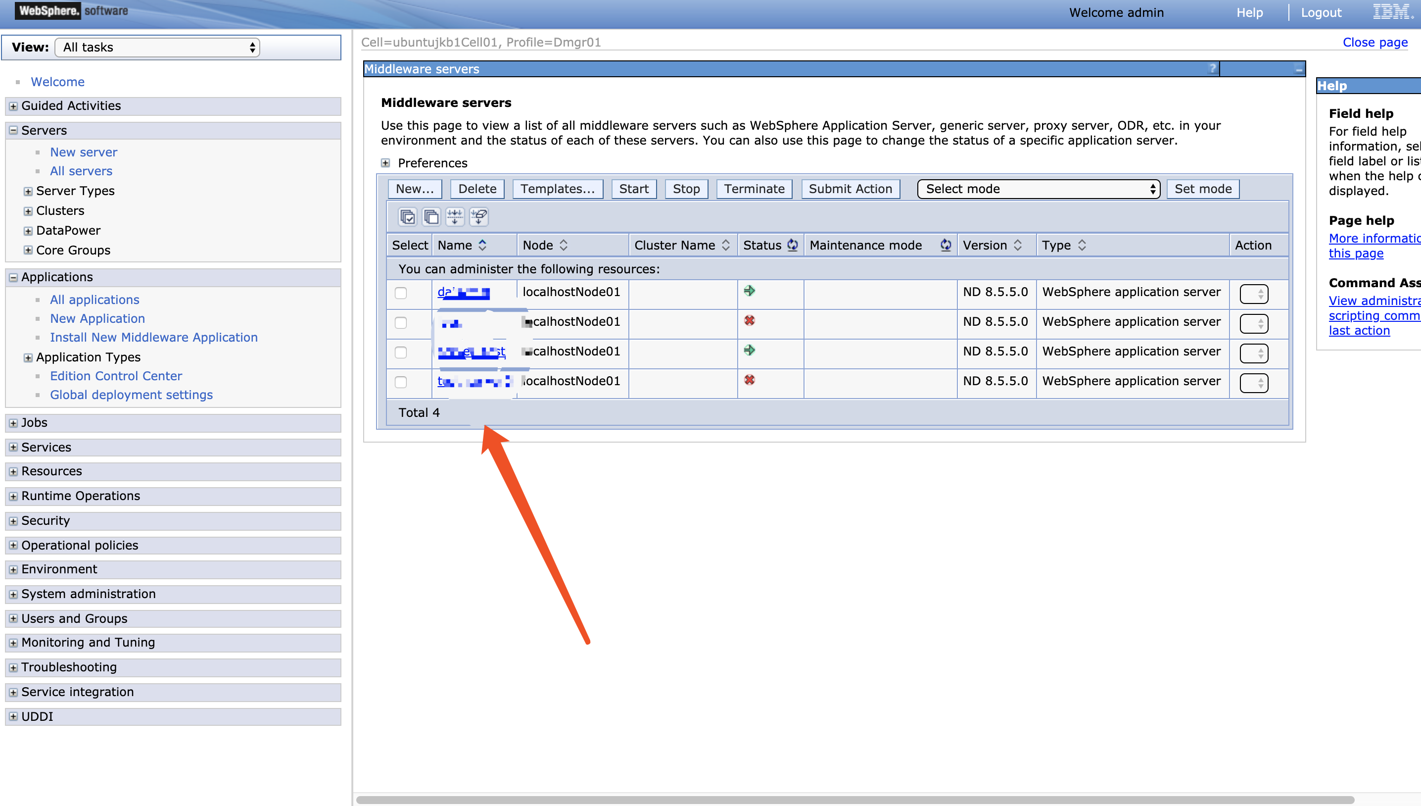Expand Guided Activities in navigation
The image size is (1421, 806).
pyautogui.click(x=13, y=106)
